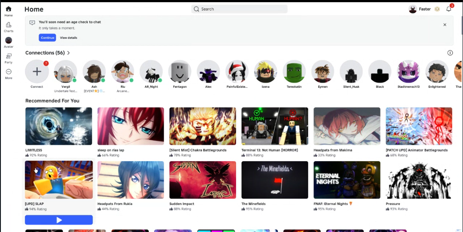Open Terminal 13: Not Human thumbnail
Image resolution: width=463 pixels, height=232 pixels.
pyautogui.click(x=275, y=126)
